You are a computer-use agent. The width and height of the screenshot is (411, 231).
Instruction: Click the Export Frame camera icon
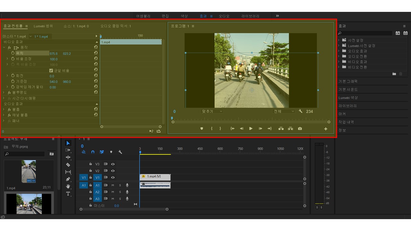click(x=300, y=129)
